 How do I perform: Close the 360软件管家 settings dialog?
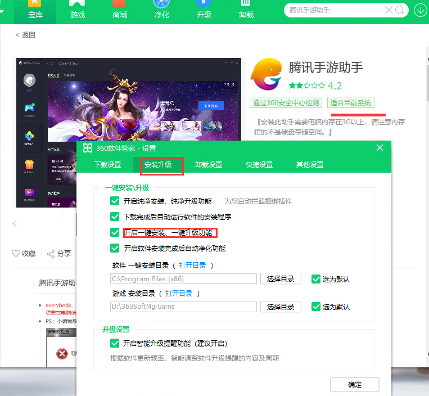(380, 148)
